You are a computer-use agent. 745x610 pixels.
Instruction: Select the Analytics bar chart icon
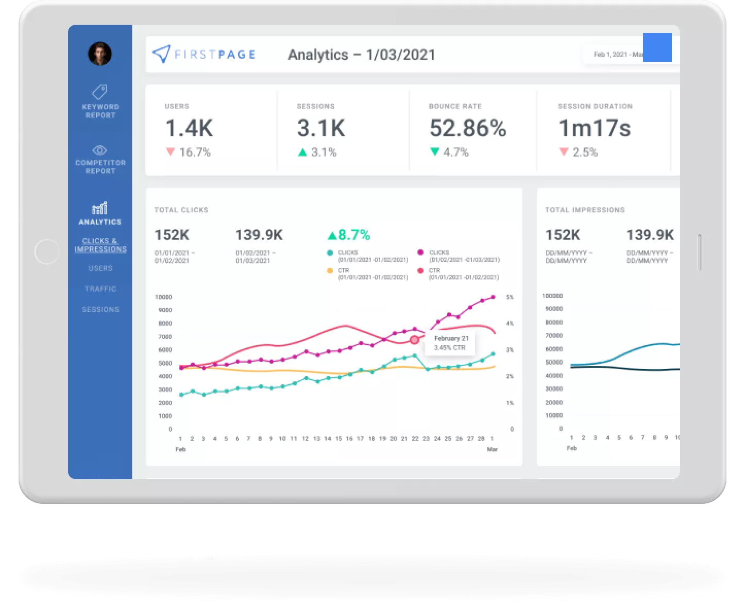pos(99,208)
